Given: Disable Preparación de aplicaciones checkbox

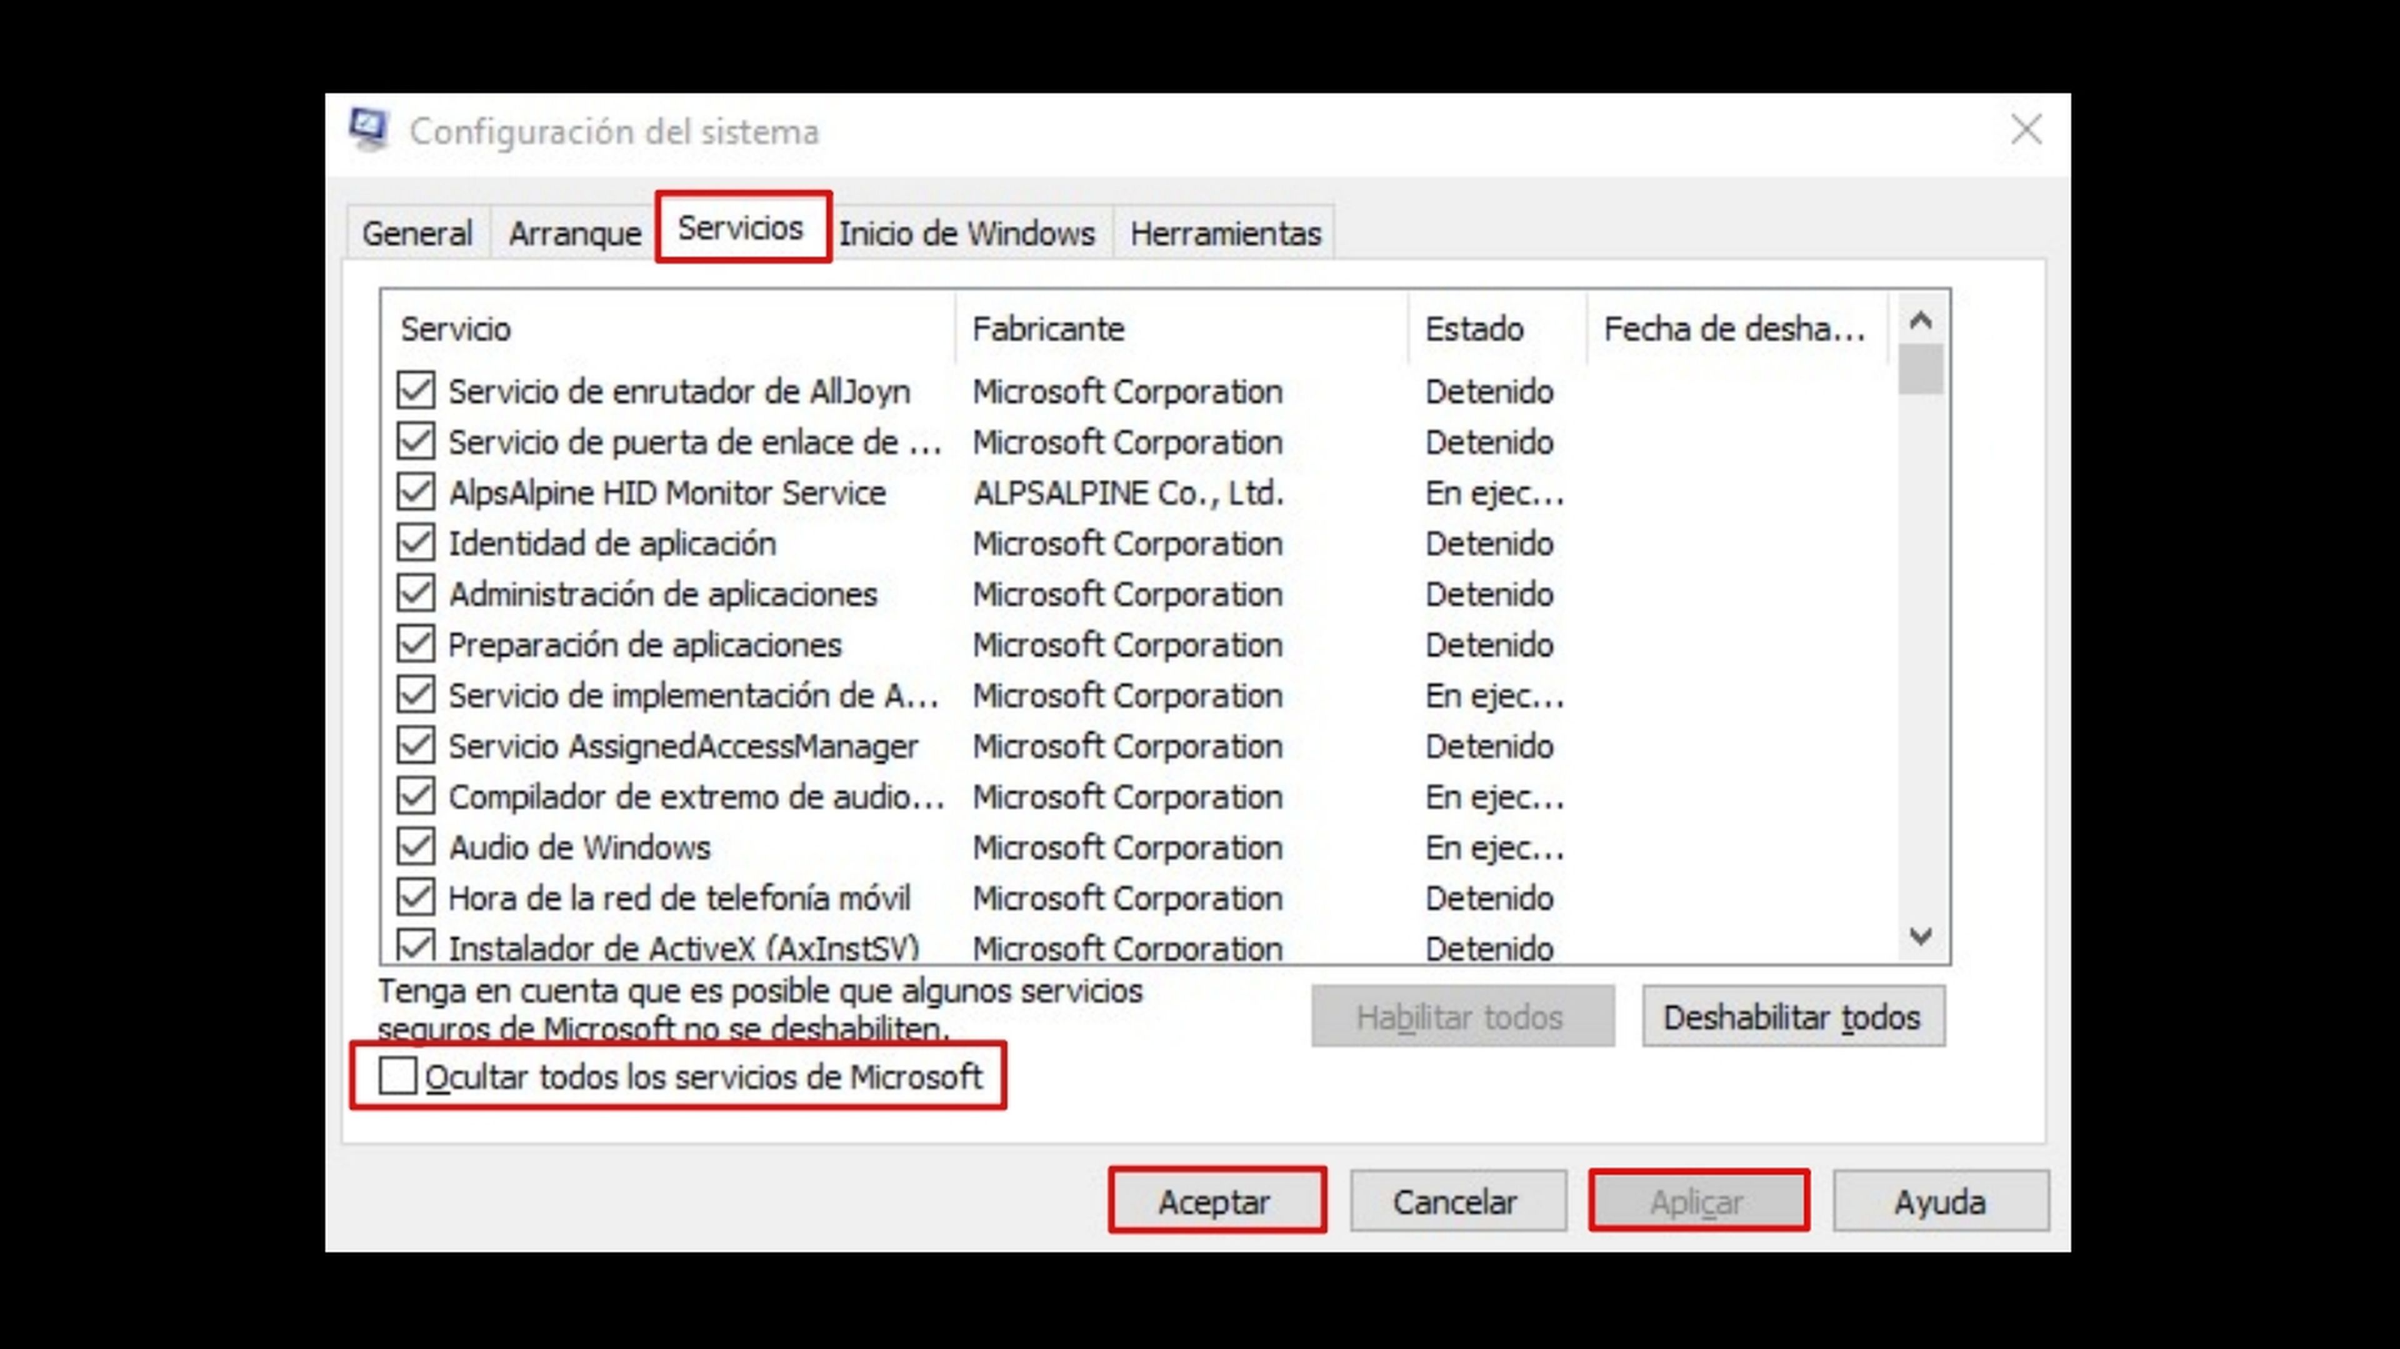Looking at the screenshot, I should pos(416,644).
